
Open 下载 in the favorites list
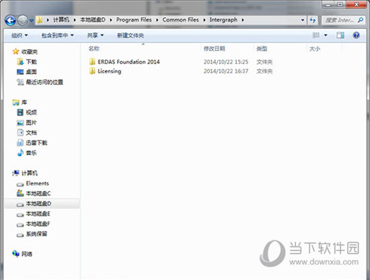[32, 62]
